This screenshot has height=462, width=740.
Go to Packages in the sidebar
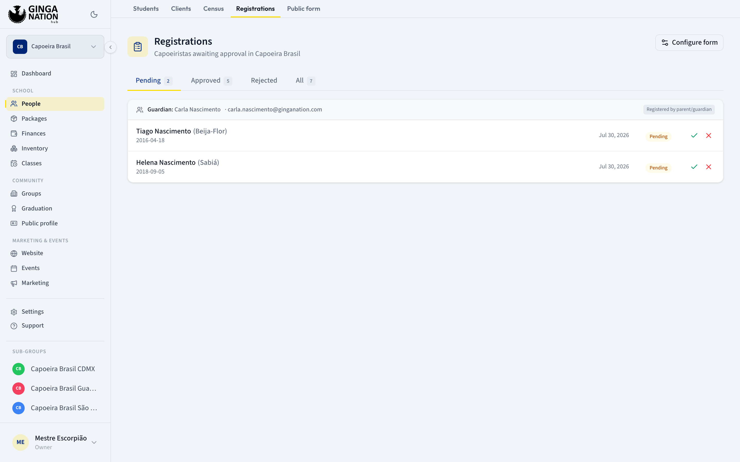(55, 119)
